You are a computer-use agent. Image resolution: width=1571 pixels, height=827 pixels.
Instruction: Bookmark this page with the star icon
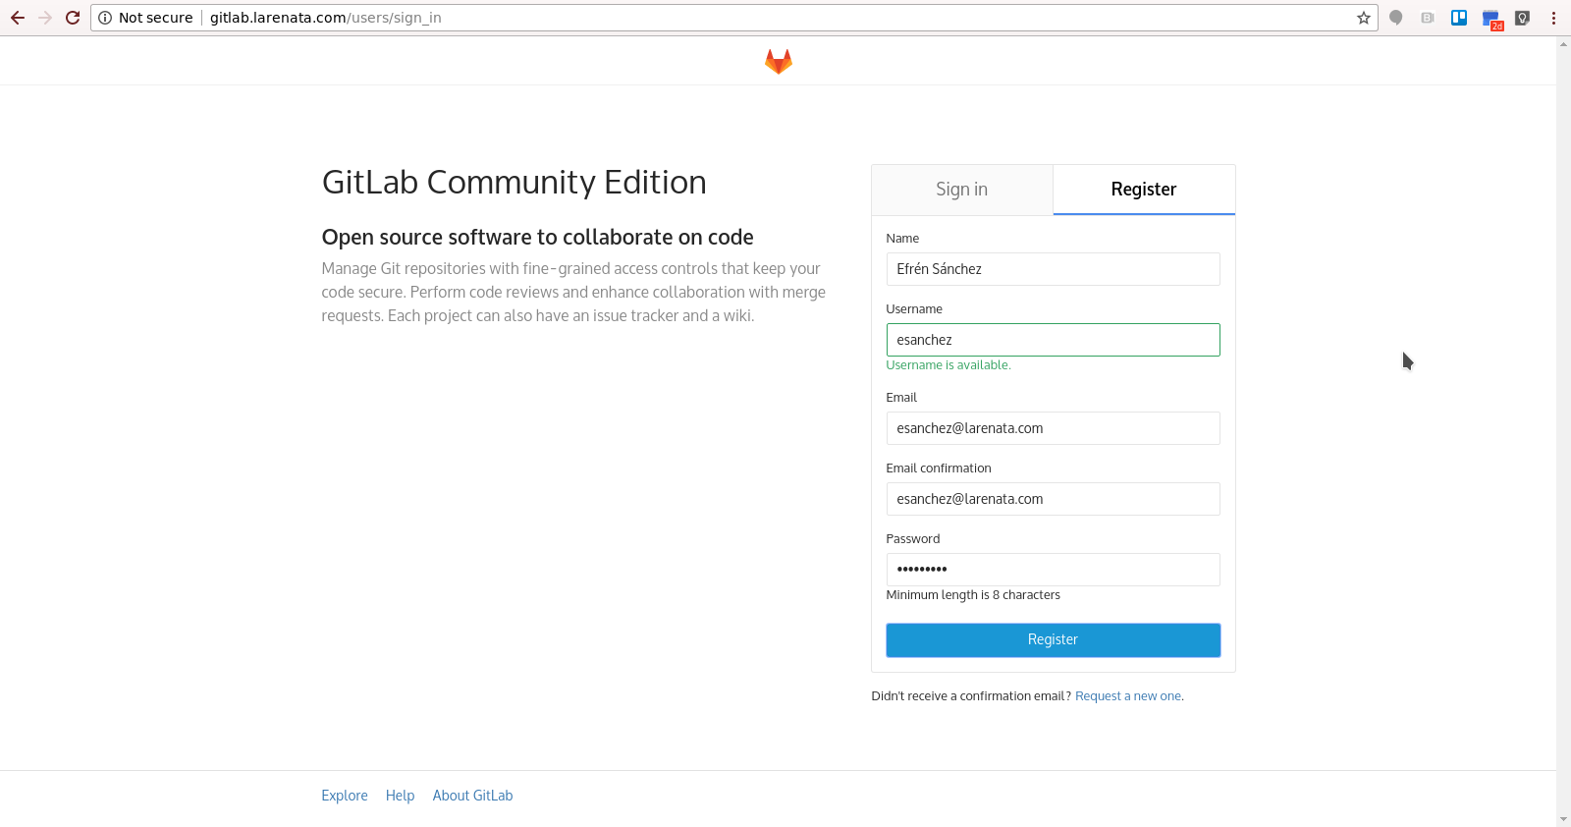pos(1363,18)
